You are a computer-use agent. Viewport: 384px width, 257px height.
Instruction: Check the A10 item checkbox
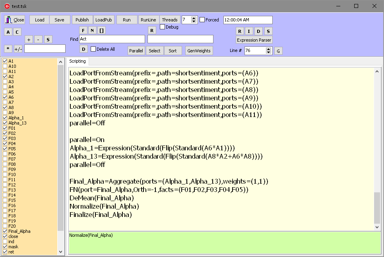pyautogui.click(x=5, y=66)
